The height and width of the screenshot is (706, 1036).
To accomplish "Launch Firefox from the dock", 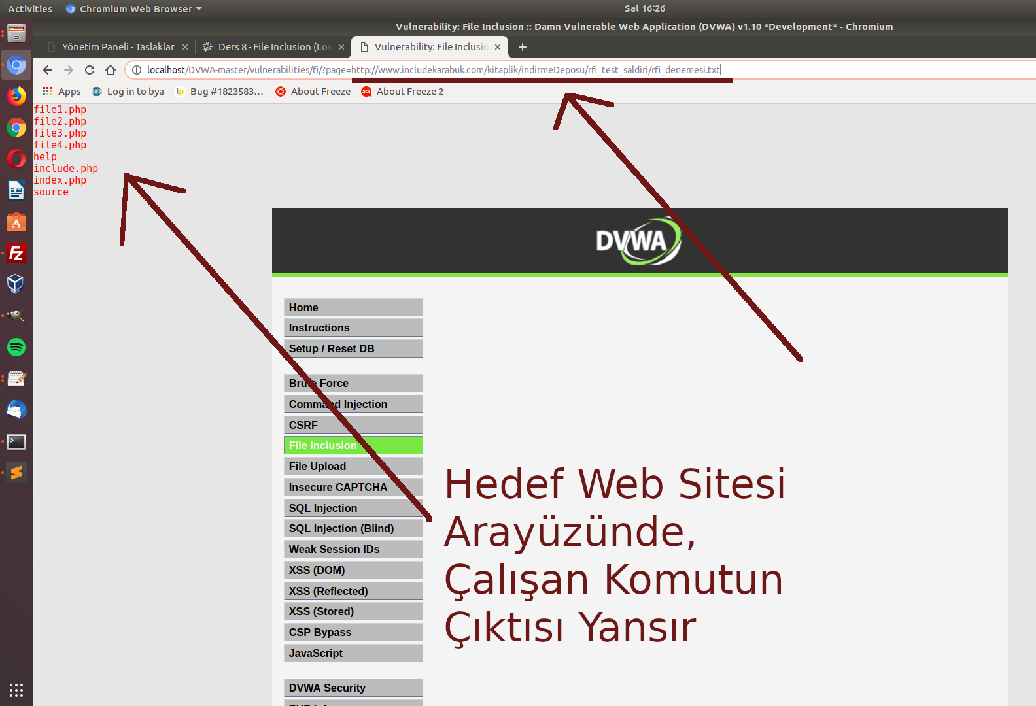I will tap(16, 96).
